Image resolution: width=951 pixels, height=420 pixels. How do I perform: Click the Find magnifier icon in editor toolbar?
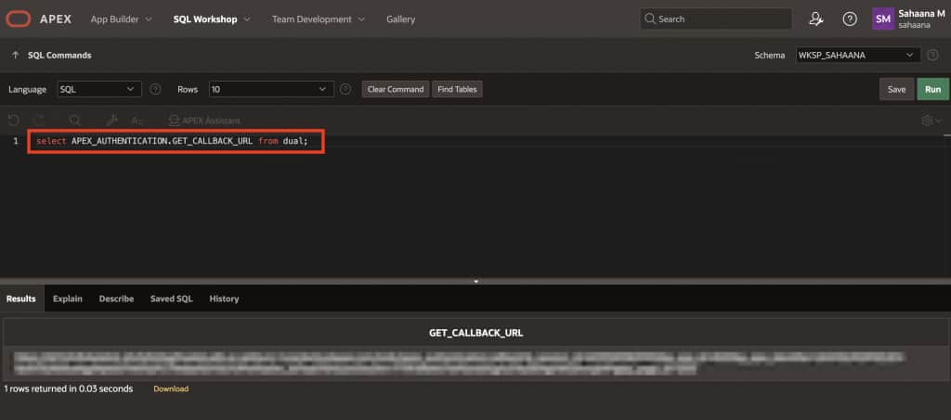(74, 121)
